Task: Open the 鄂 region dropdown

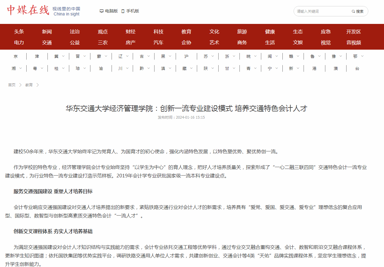Action: click(362, 56)
